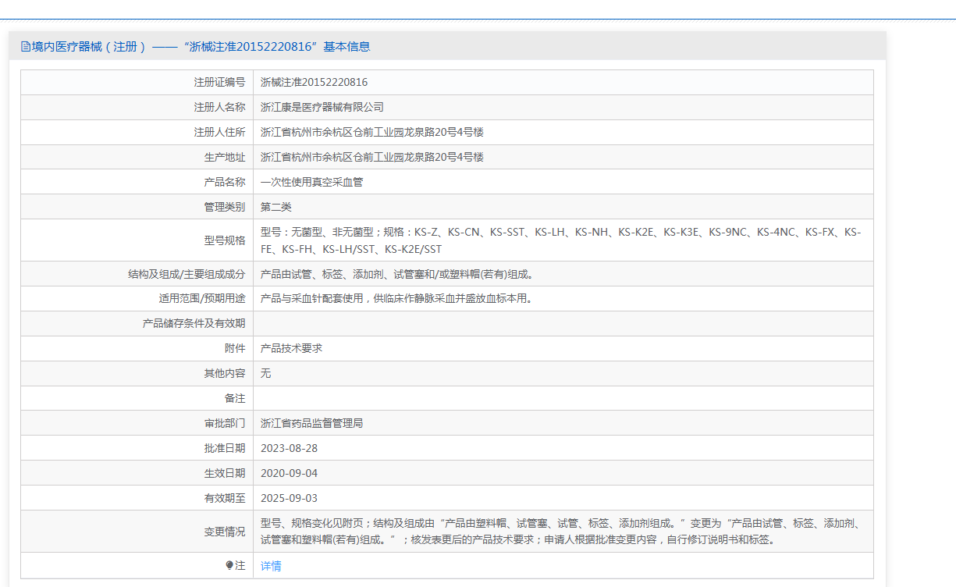Click the intended use text 产品与采血针配套使用

396,299
